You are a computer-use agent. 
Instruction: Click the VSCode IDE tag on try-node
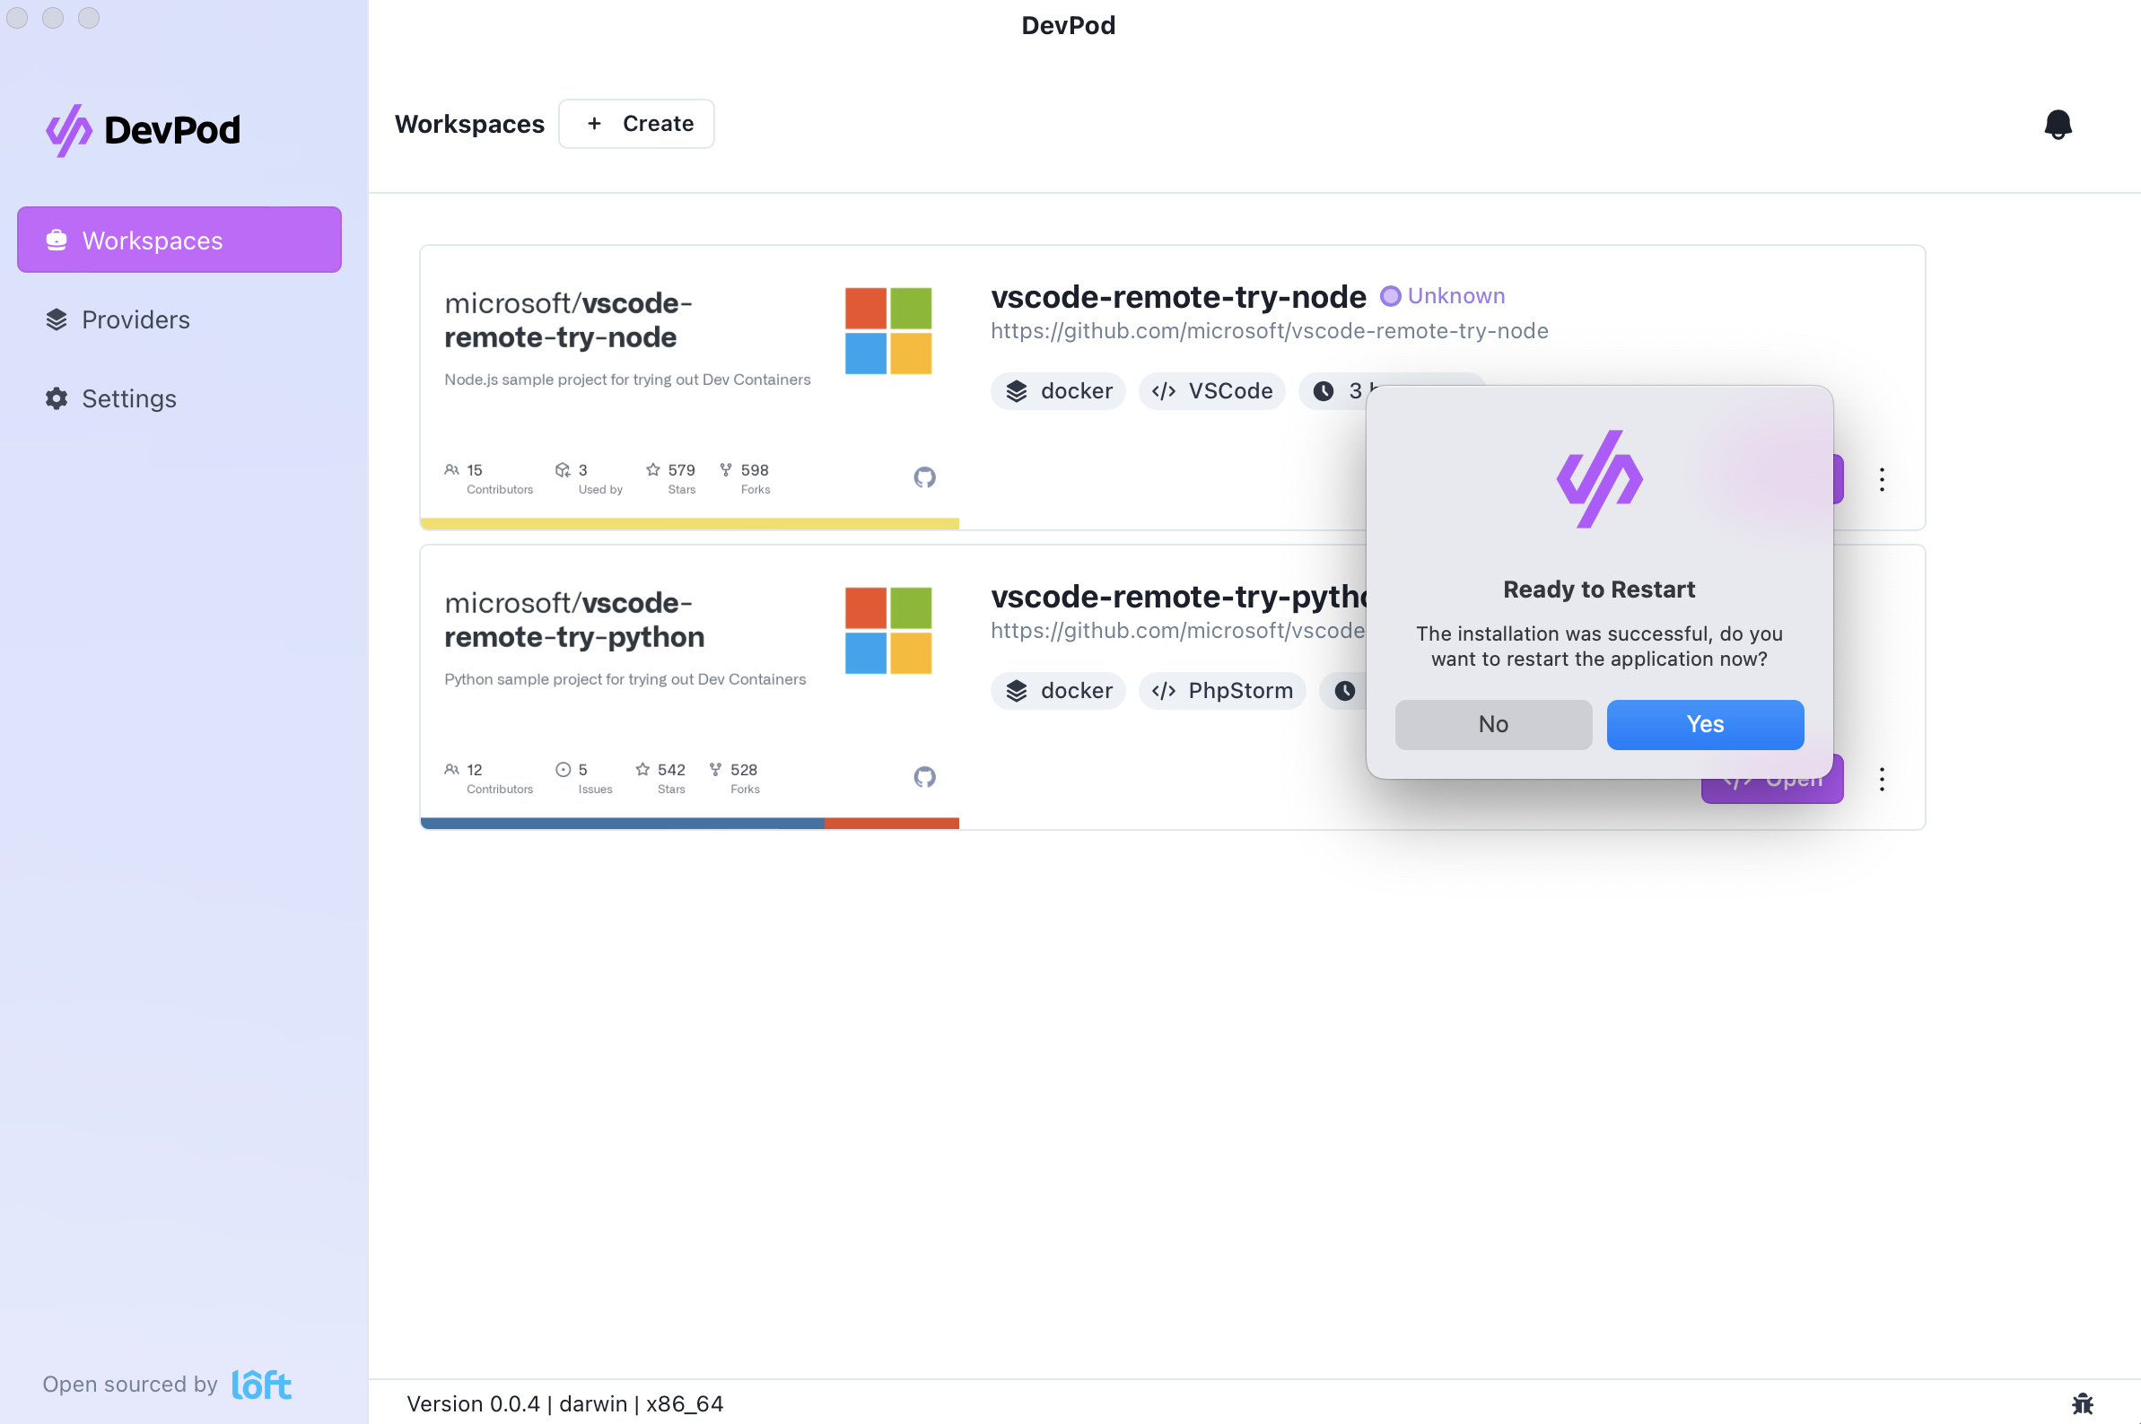1211,391
